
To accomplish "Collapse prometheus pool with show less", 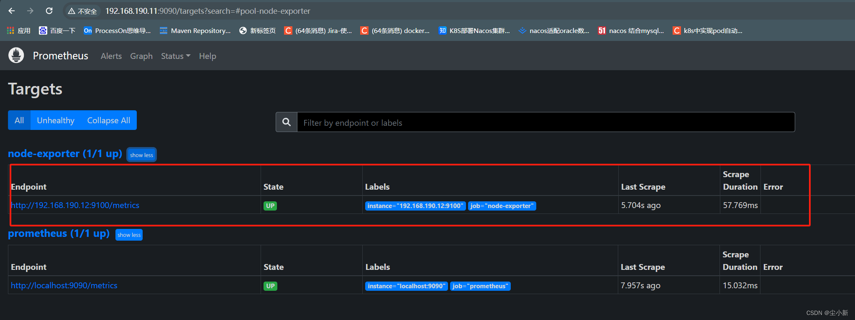I will [x=129, y=235].
